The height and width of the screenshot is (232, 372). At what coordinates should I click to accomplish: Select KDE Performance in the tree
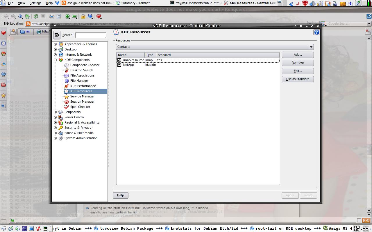click(83, 86)
